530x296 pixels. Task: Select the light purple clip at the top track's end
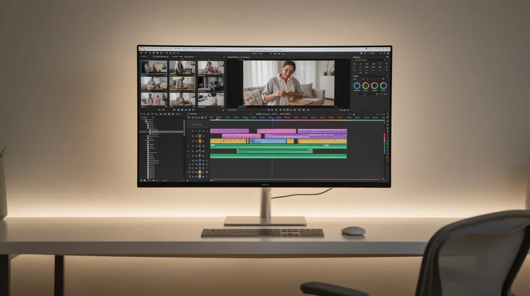click(323, 131)
